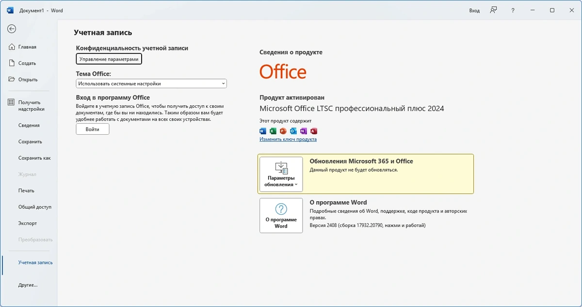Open Другие... in the sidebar

(x=29, y=285)
